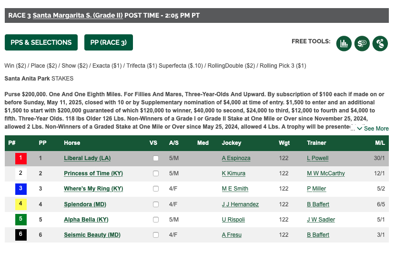Sort entries by the M/L column header
The width and height of the screenshot is (396, 253).
click(380, 143)
